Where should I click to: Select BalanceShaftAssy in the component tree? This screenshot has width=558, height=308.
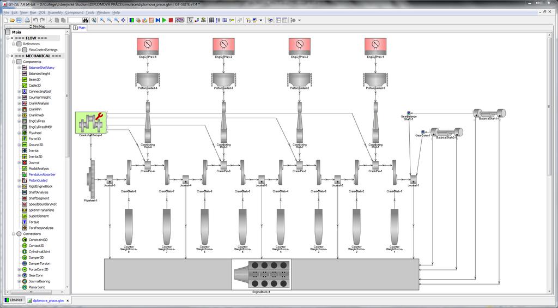(41, 68)
